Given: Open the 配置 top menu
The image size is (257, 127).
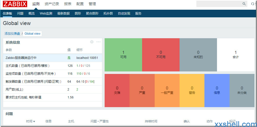Looking at the screenshot, I should coord(80,4).
